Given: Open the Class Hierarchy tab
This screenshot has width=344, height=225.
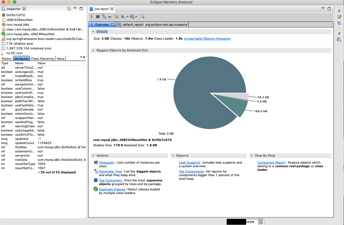Looking at the screenshot, I should (x=43, y=59).
